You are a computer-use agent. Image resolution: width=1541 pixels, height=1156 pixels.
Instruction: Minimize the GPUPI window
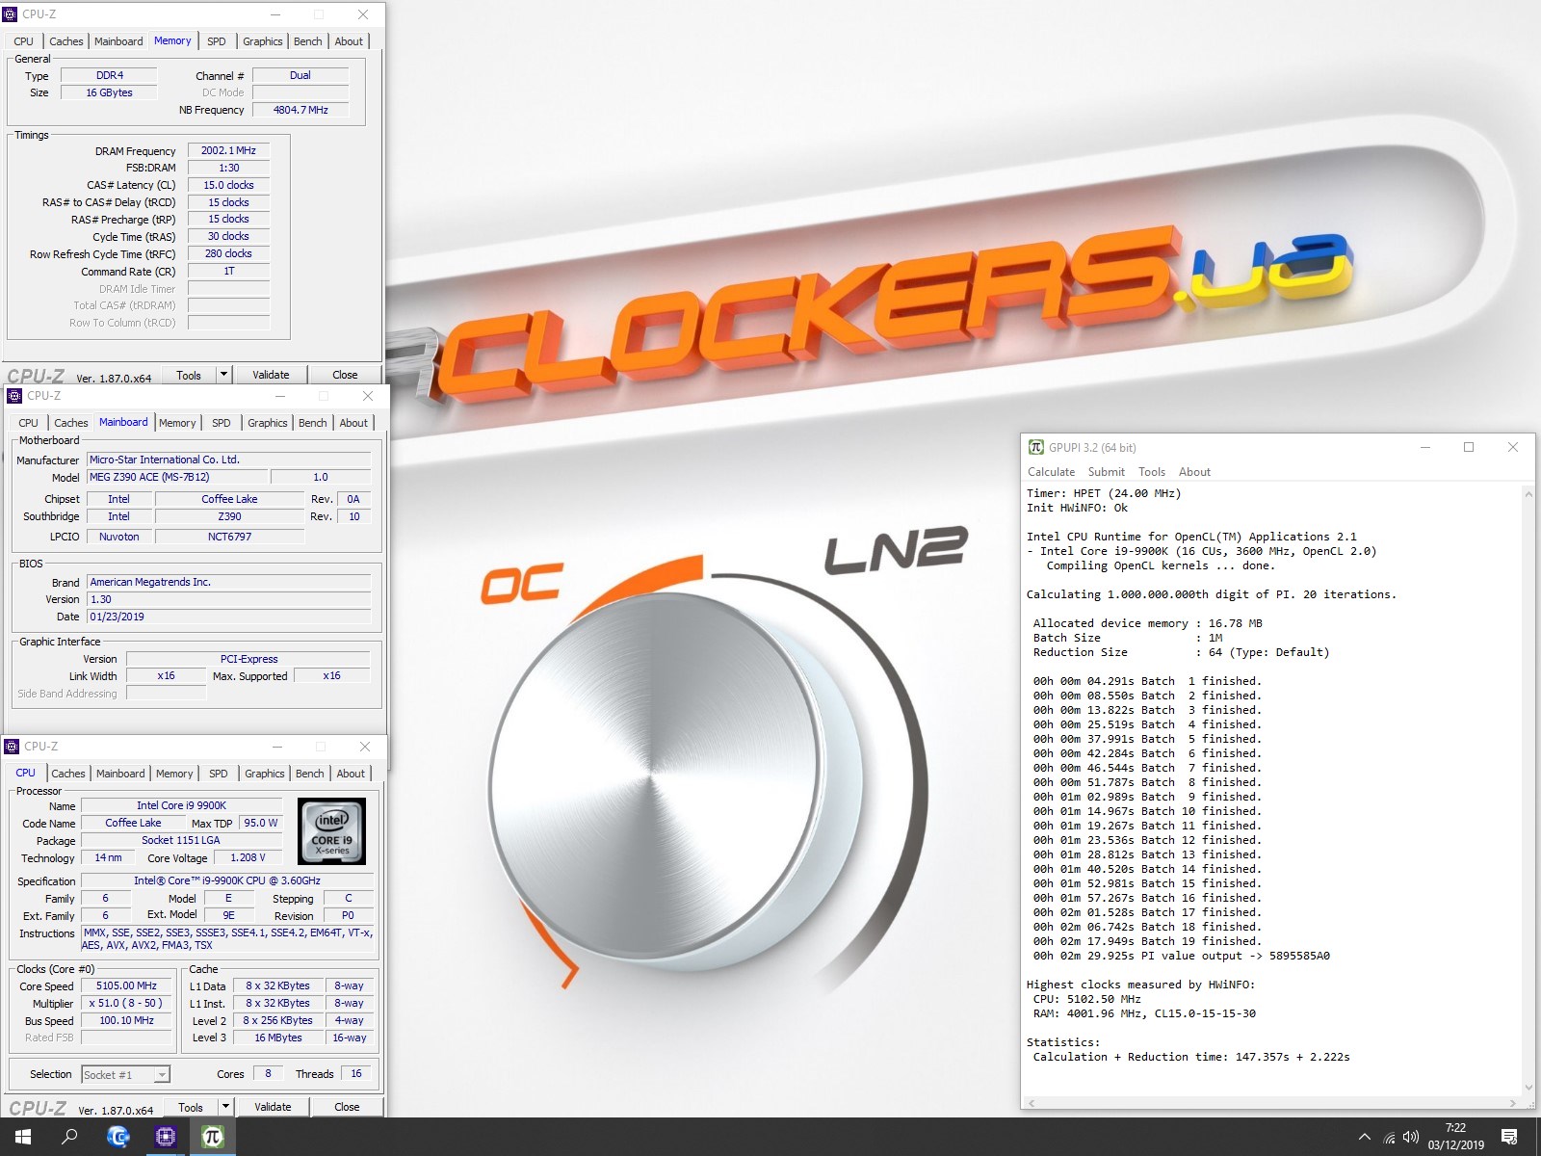coord(1425,447)
